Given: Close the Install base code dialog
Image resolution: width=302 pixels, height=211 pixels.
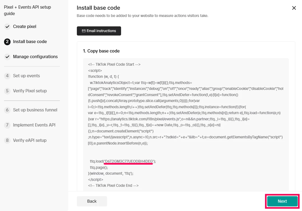Looking at the screenshot, I should coord(294,8).
